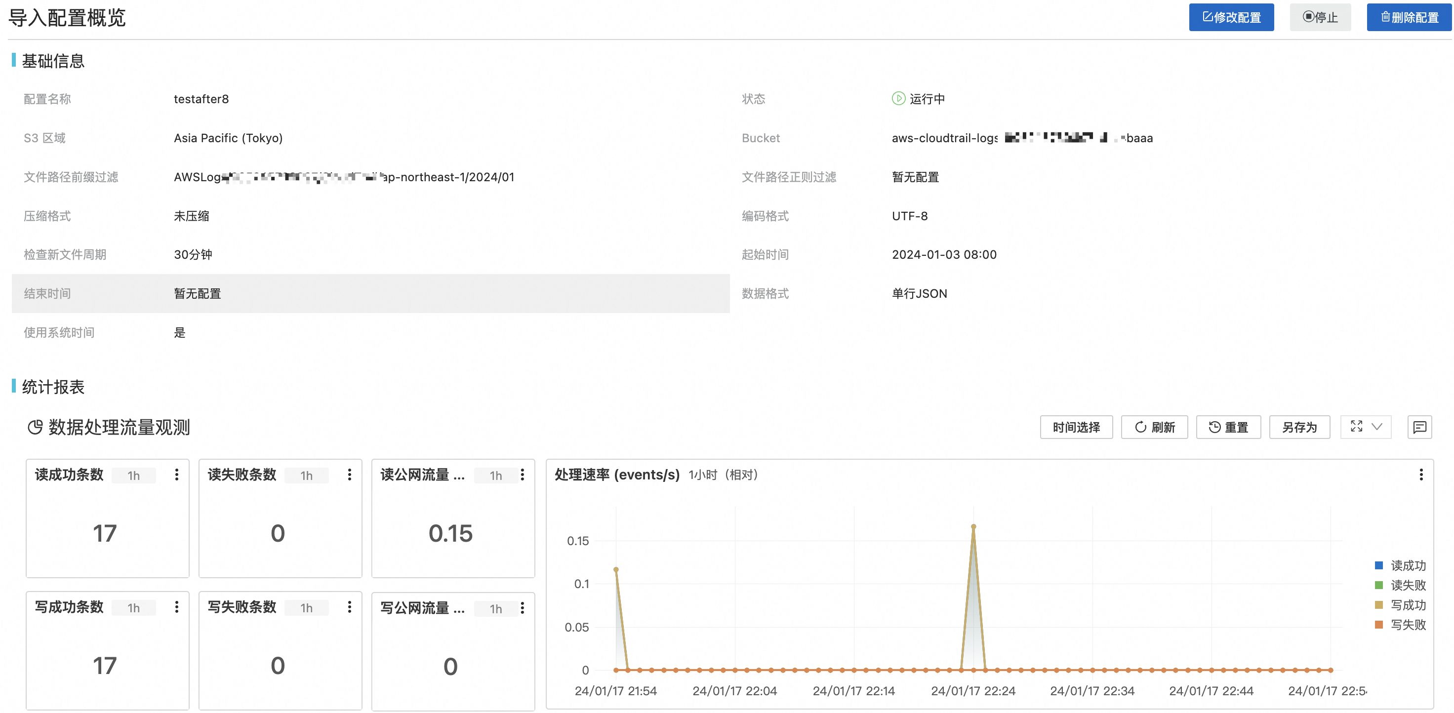This screenshot has height=713, width=1454.
Task: Refresh the dashboard with 刷新
Action: 1154,427
